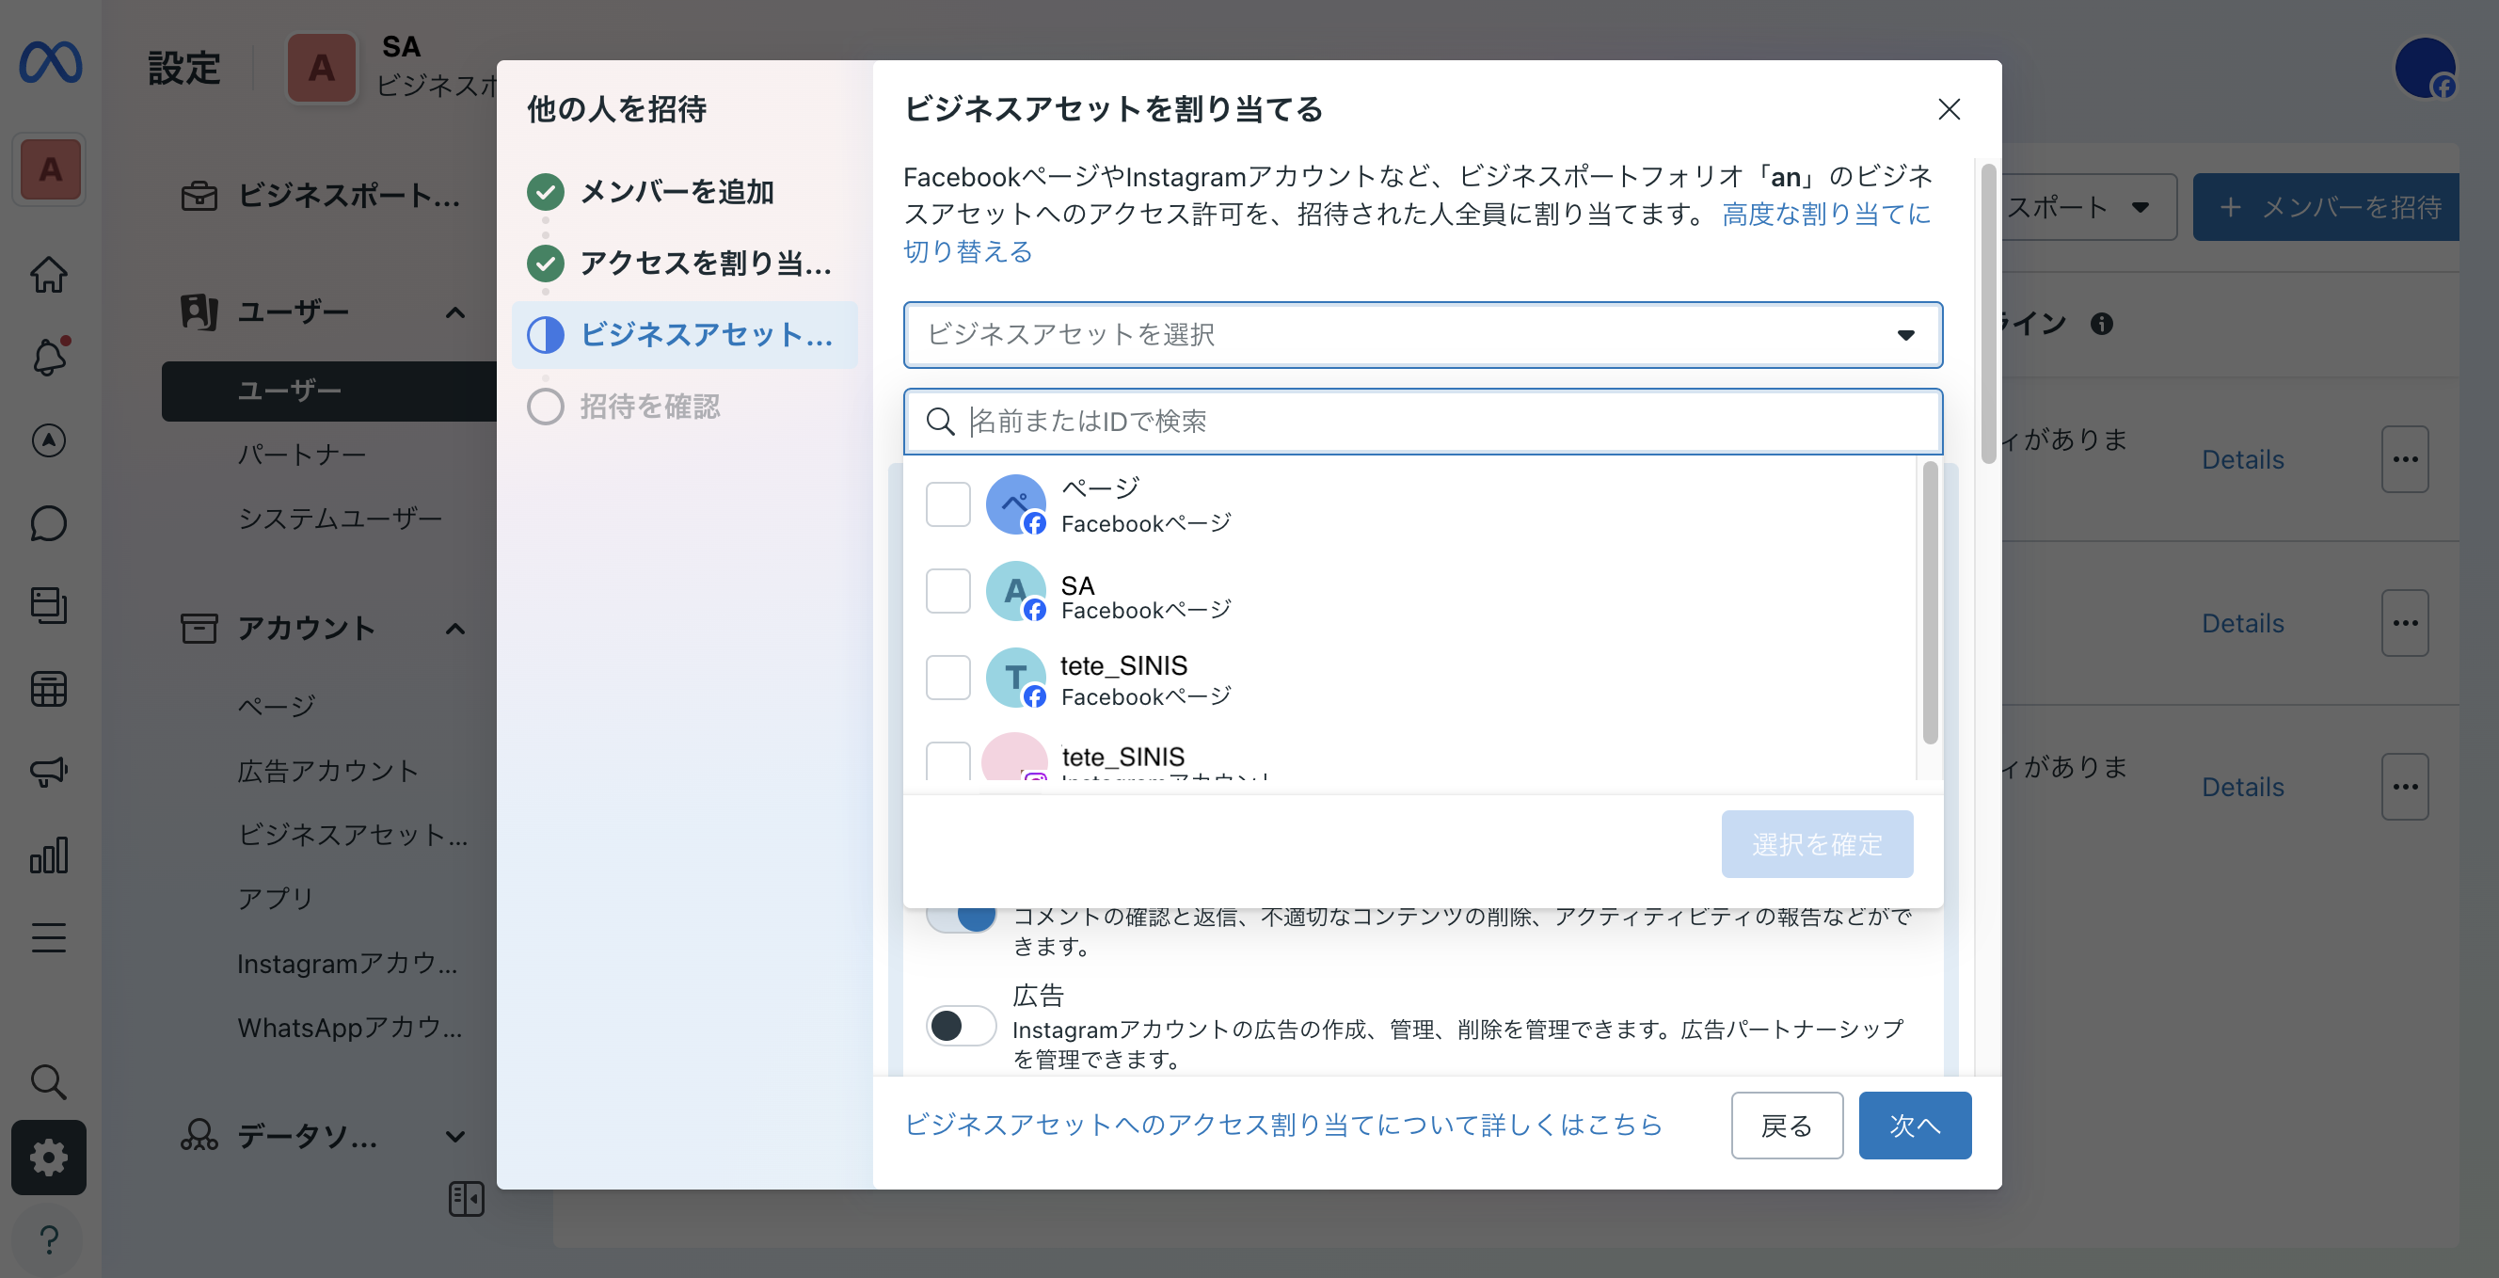Select システムユーザー in the sidebar
This screenshot has height=1278, width=2499.
[339, 518]
